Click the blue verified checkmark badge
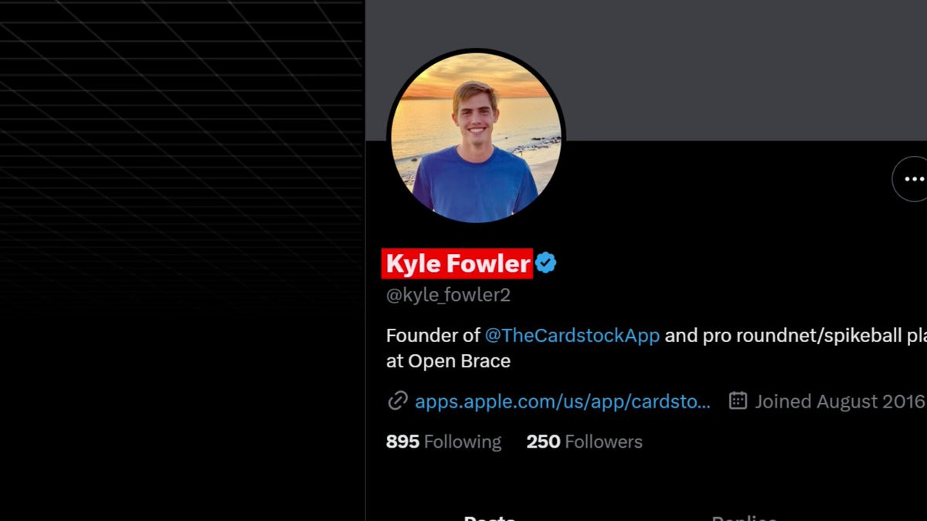Viewport: 927px width, 521px height. pos(546,263)
